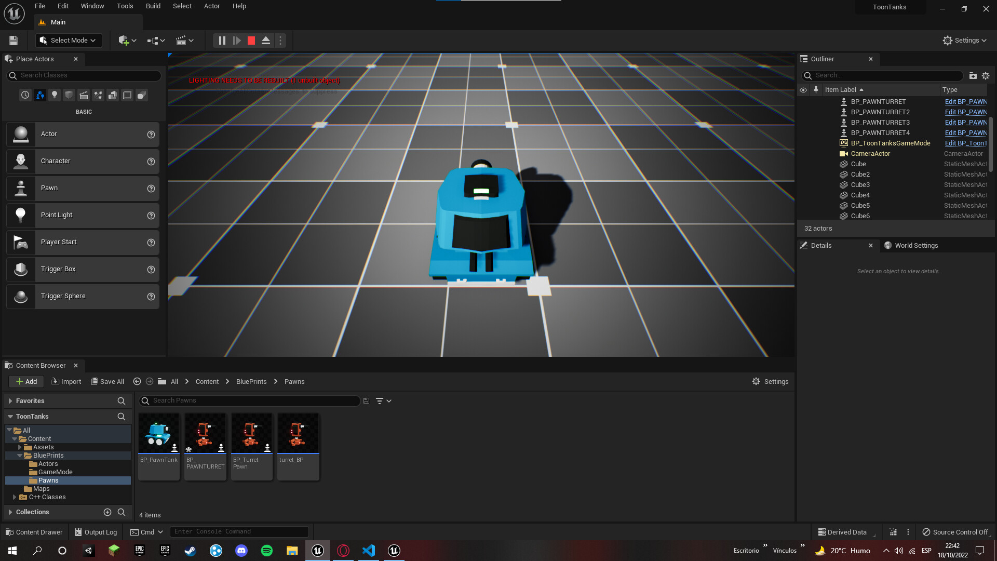Open the Recently Placed category icon

click(x=25, y=95)
